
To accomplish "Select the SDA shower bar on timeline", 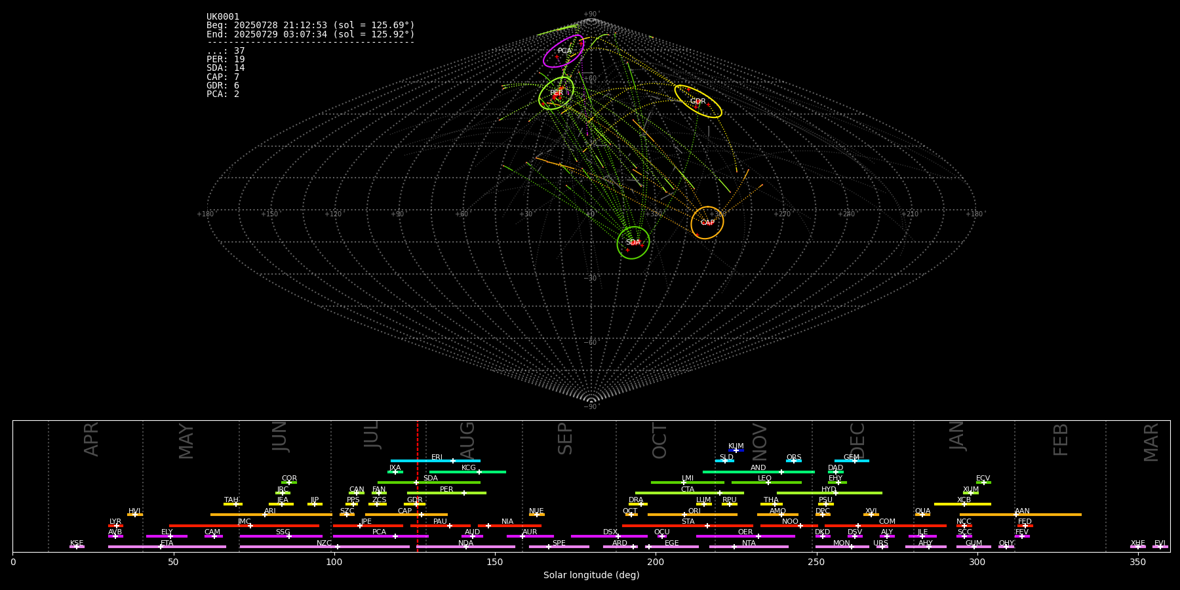I will pyautogui.click(x=429, y=482).
